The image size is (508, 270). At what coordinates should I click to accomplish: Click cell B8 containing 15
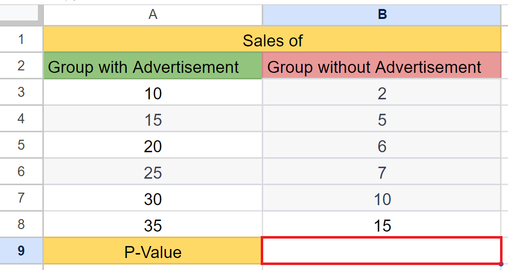(382, 224)
